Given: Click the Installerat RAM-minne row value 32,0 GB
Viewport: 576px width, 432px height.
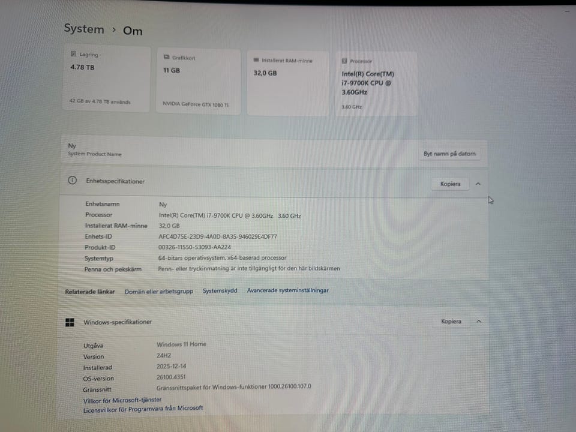Looking at the screenshot, I should coord(169,226).
